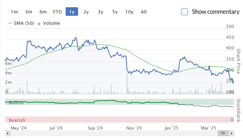This screenshot has width=243, height=138.
Task: Select the active 1y range button
Action: (72, 12)
